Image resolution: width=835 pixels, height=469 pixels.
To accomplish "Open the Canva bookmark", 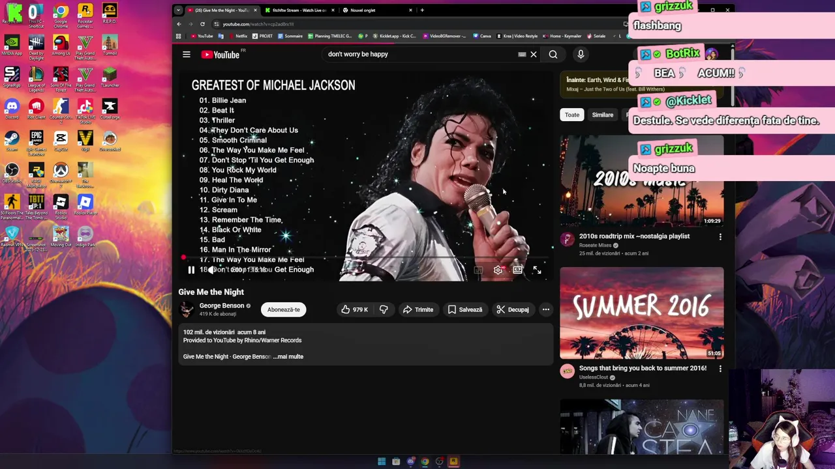I will (x=482, y=36).
